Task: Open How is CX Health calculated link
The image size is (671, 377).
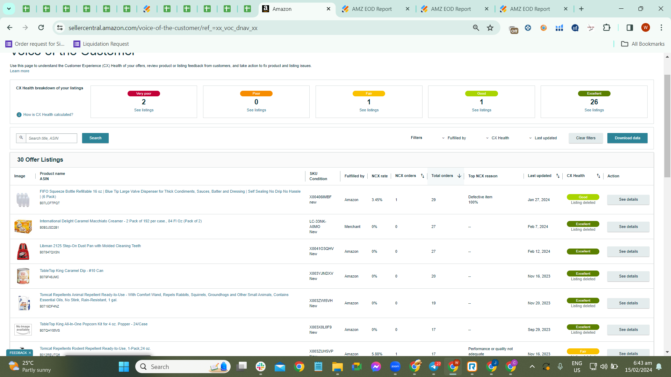Action: [x=48, y=115]
